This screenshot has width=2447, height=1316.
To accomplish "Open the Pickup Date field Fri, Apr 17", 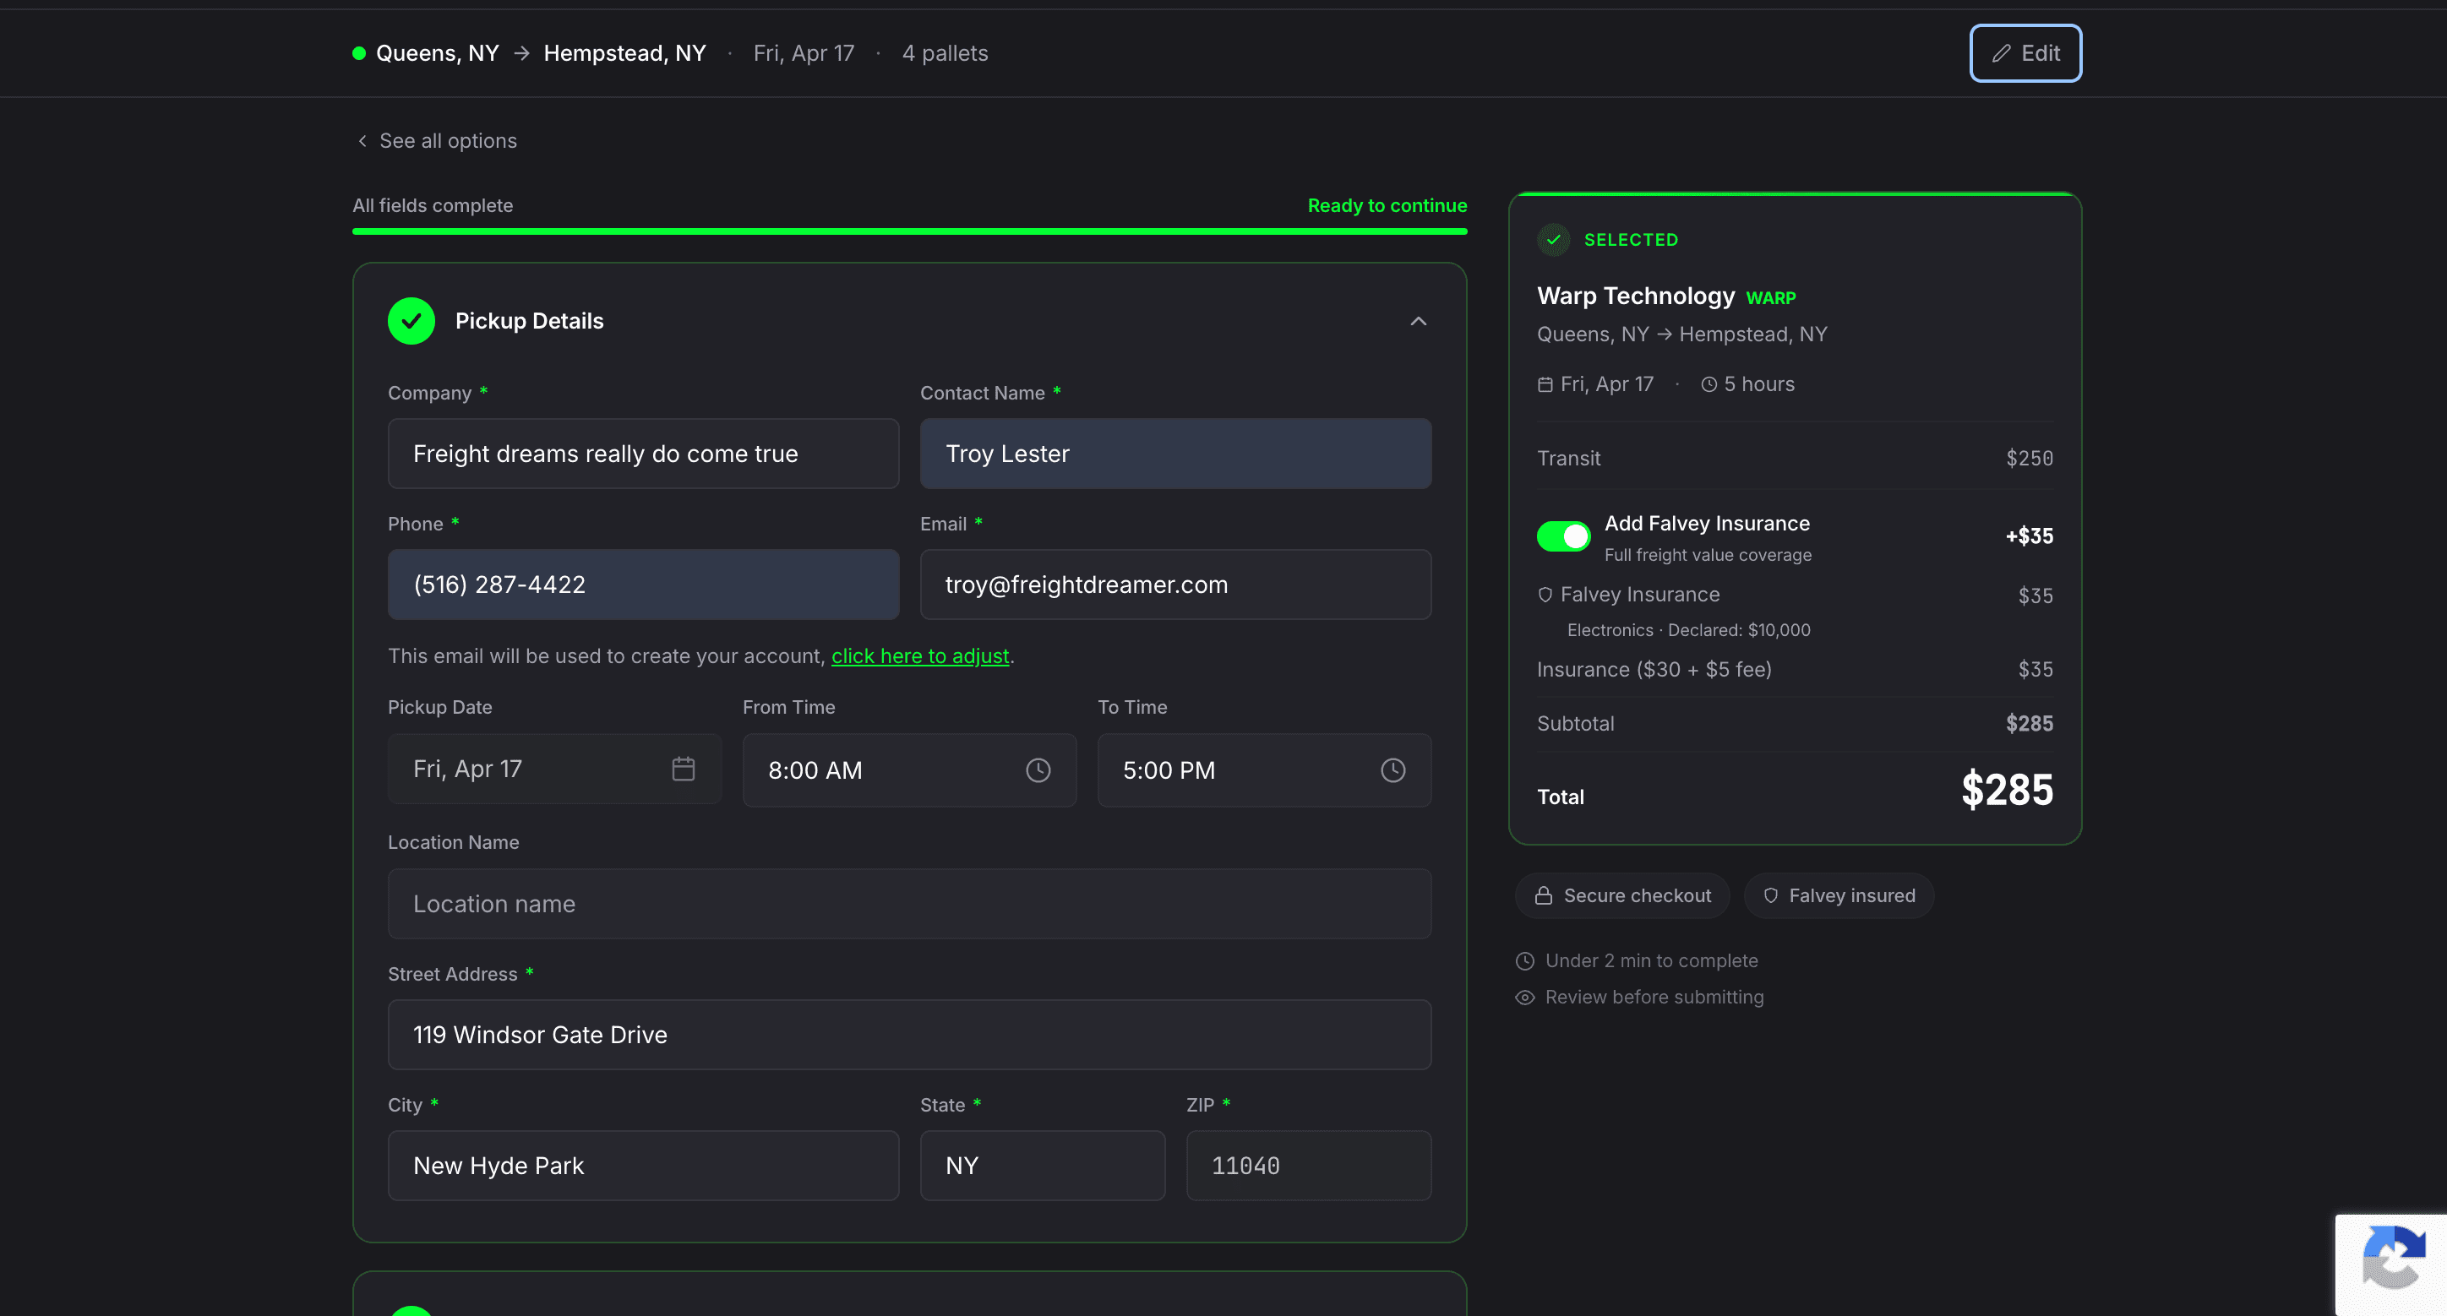I will (532, 768).
